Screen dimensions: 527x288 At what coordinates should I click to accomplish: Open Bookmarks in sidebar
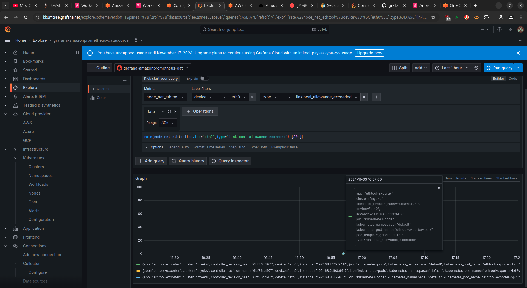(33, 61)
